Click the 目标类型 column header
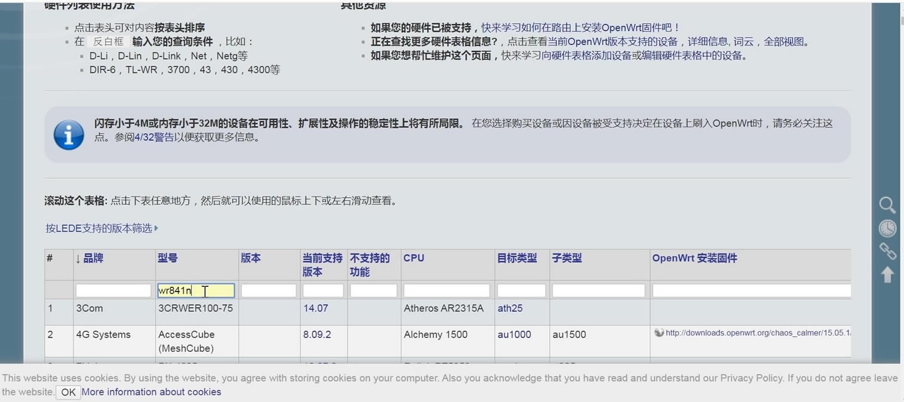This screenshot has height=402, width=904. tap(516, 258)
